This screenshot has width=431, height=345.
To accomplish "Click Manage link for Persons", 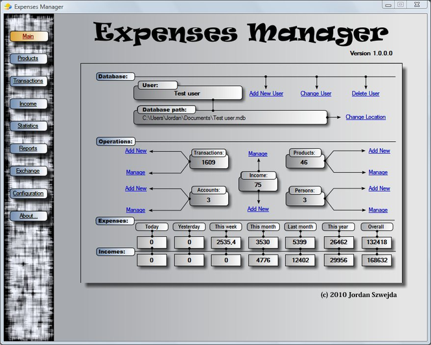I will pos(378,210).
